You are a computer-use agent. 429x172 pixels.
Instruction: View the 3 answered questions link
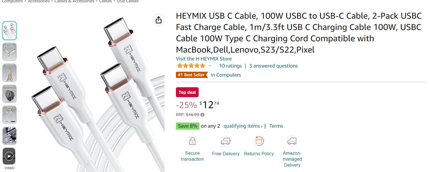click(273, 66)
